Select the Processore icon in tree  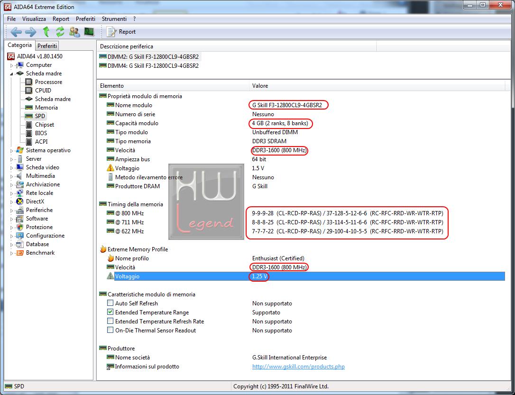coord(29,82)
